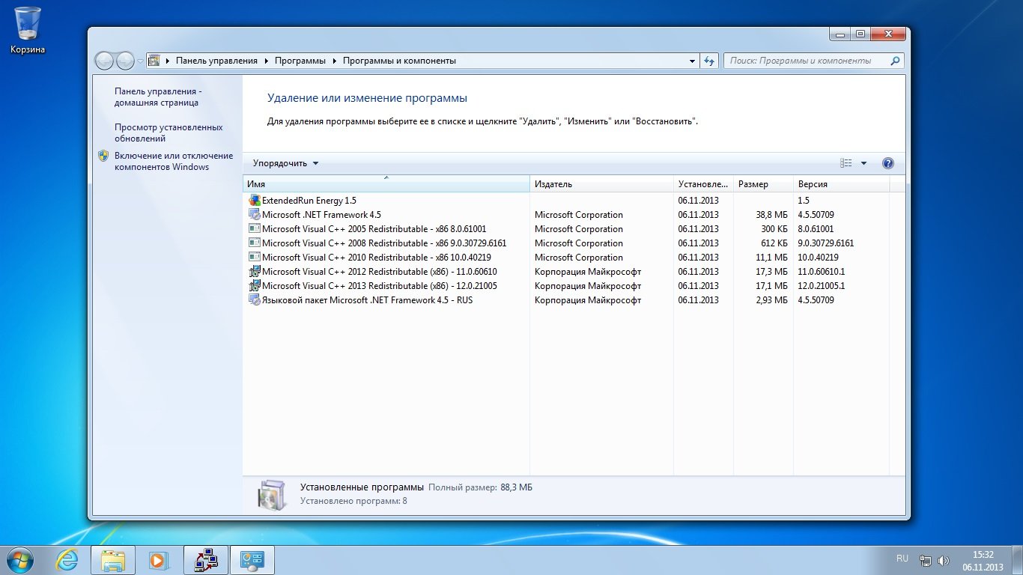The image size is (1023, 575).
Task: Open the Recycle Bin (Корзина) desktop icon
Action: click(x=28, y=31)
